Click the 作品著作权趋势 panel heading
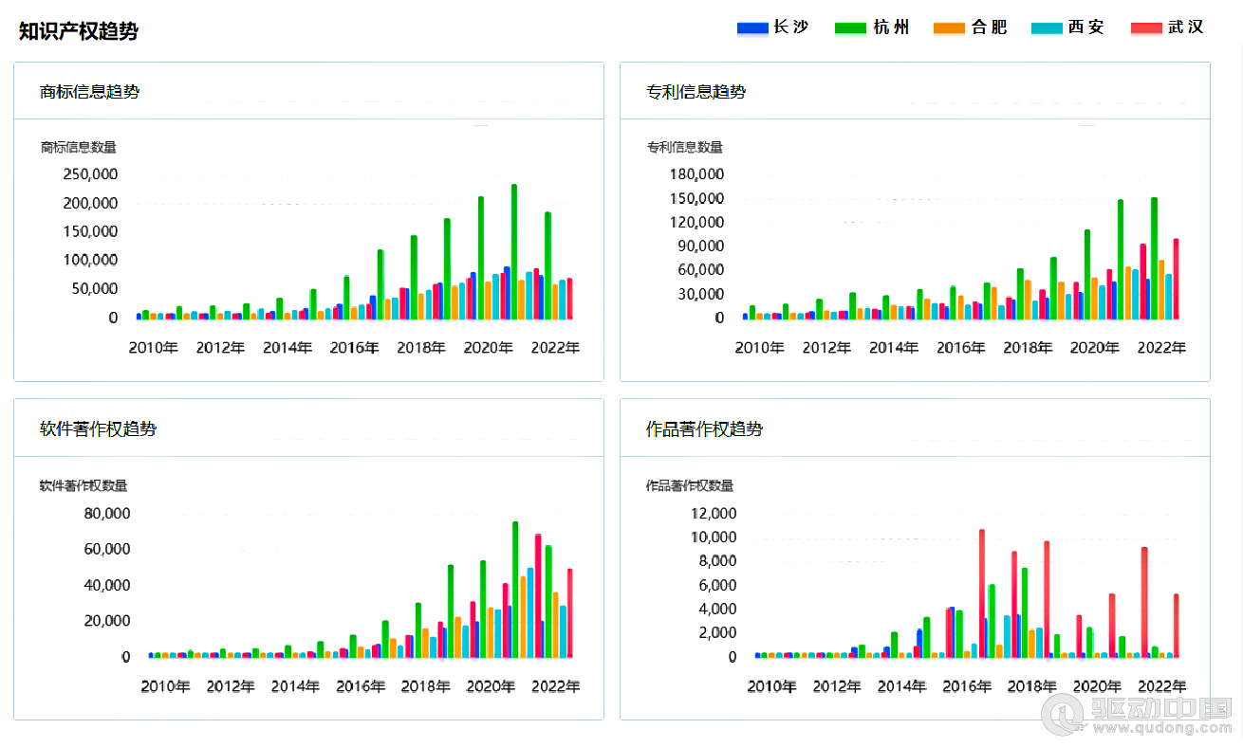Image resolution: width=1243 pixels, height=747 pixels. click(x=705, y=429)
